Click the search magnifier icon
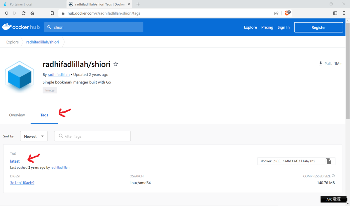This screenshot has width=350, height=206. [49, 27]
